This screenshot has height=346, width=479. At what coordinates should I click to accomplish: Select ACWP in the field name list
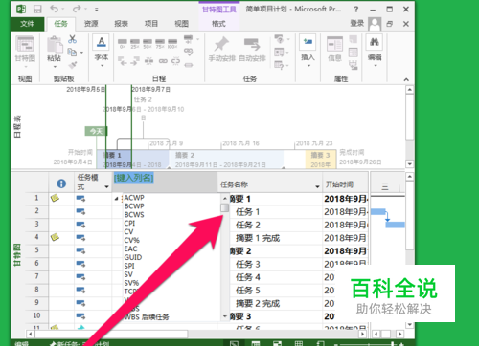(134, 198)
